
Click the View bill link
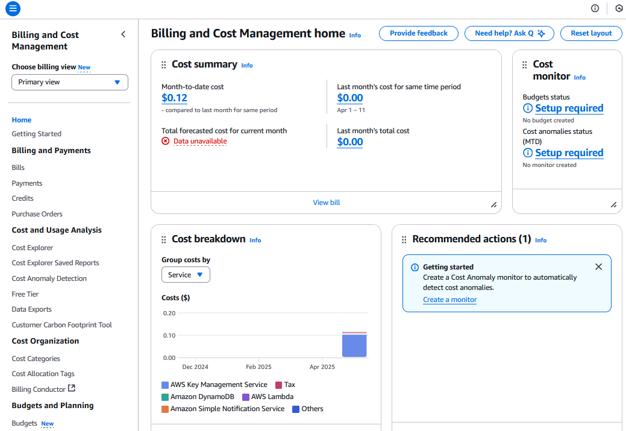pyautogui.click(x=326, y=203)
